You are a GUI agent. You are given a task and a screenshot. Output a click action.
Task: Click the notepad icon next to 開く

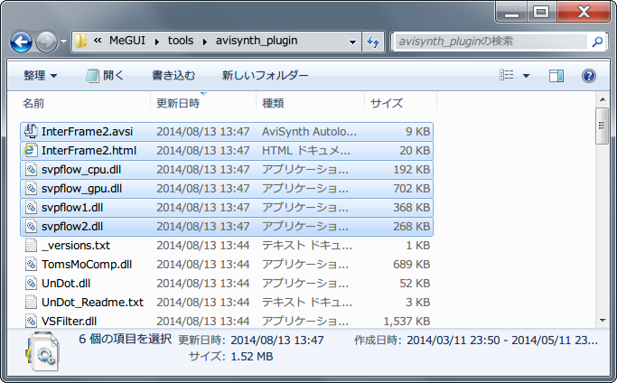[x=92, y=76]
